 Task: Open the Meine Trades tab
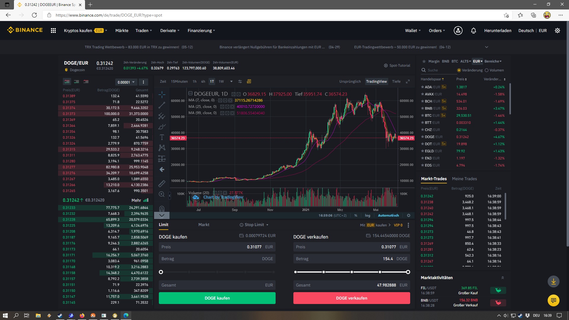click(x=464, y=179)
